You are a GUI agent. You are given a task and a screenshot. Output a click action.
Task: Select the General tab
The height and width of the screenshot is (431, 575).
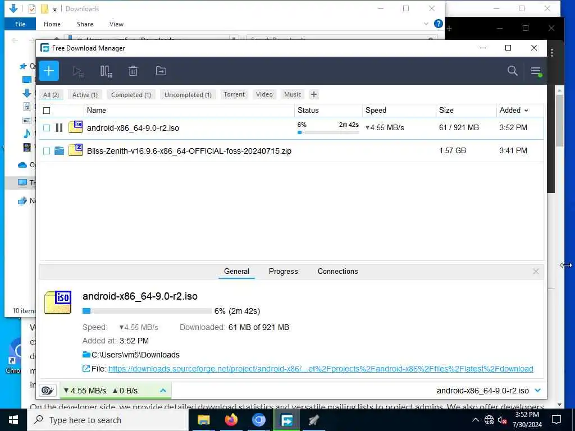click(236, 271)
